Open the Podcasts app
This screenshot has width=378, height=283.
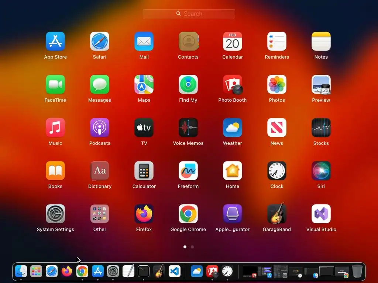[100, 127]
